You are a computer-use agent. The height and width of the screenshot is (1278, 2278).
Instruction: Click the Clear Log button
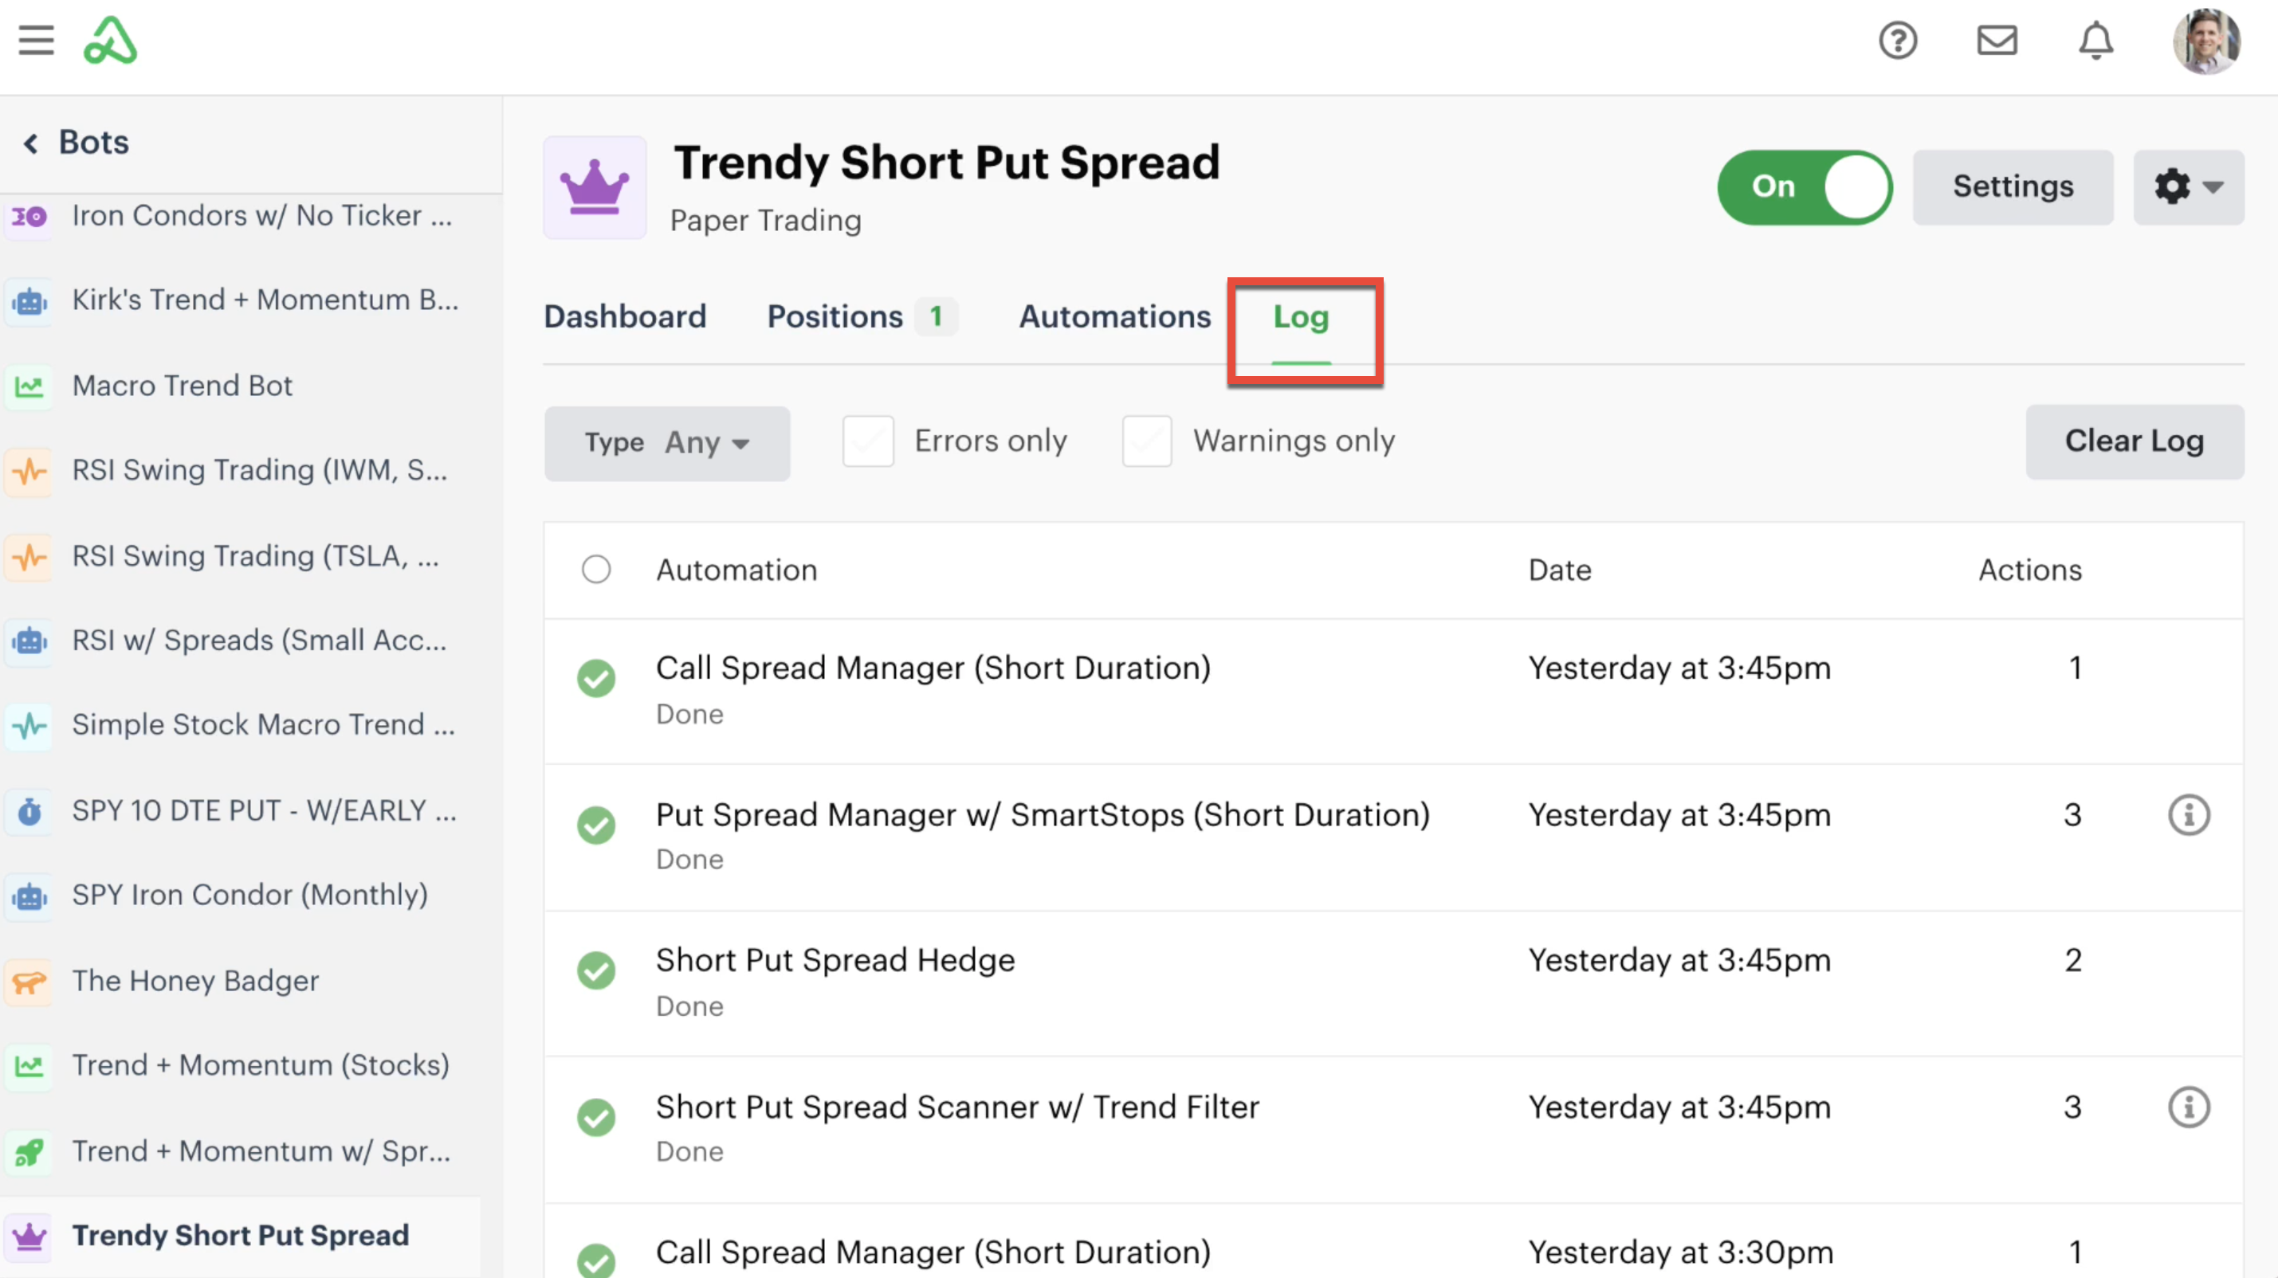coord(2134,441)
